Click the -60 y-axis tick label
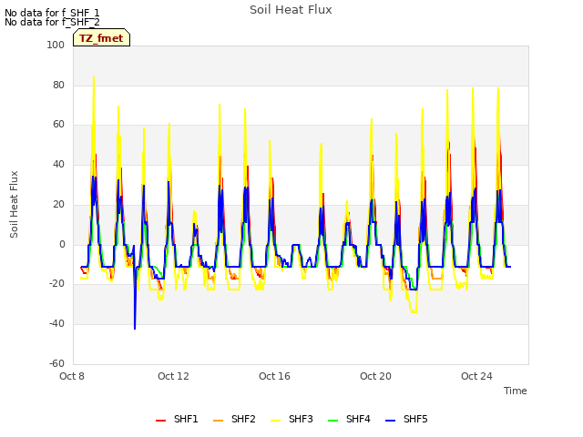Image resolution: width=583 pixels, height=437 pixels. 56,364
